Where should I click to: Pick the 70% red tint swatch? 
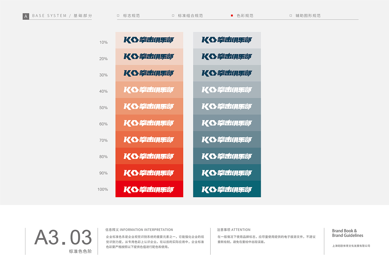coord(149,139)
